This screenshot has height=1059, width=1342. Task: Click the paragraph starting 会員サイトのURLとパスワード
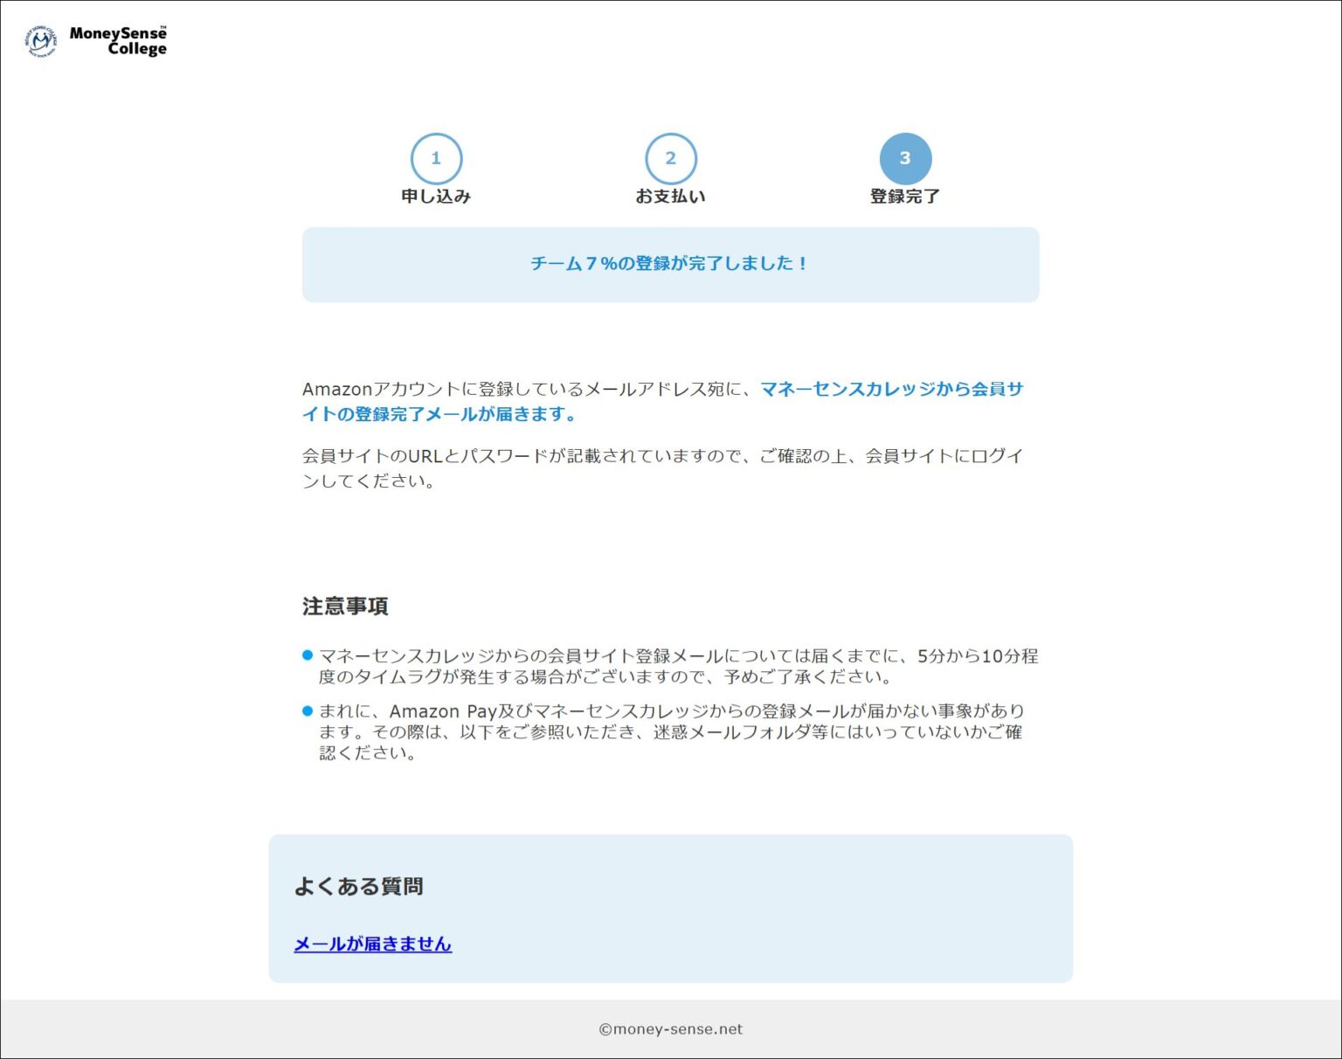[663, 467]
